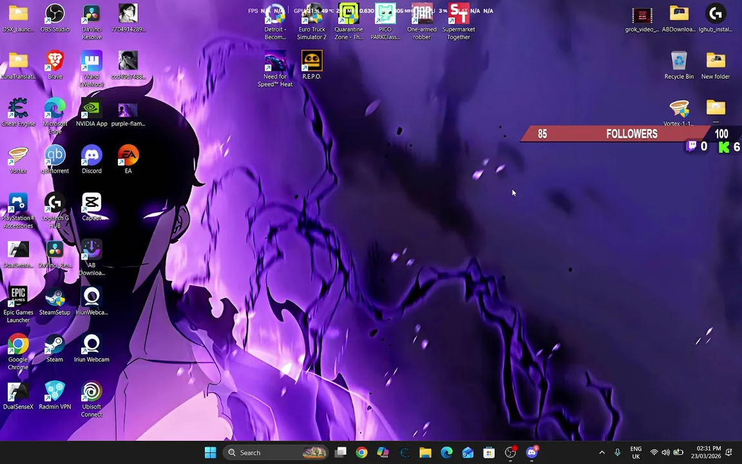742x464 pixels.
Task: Open Microsoft Store from the taskbar
Action: click(x=489, y=452)
